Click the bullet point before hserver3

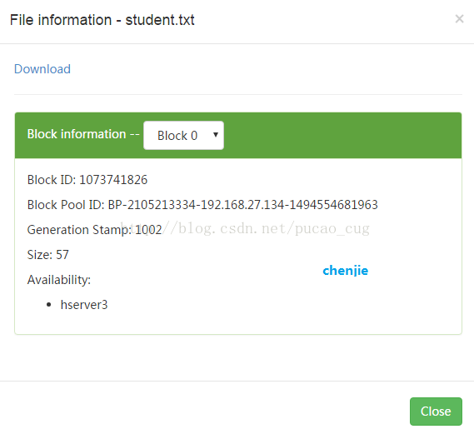tap(49, 305)
